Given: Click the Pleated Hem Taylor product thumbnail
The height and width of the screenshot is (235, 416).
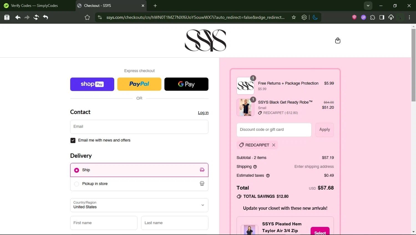Looking at the screenshot, I should point(249,230).
